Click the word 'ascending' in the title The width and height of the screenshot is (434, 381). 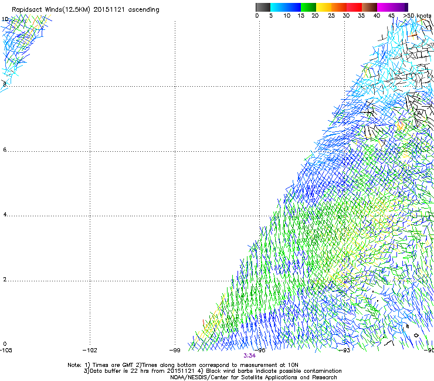pyautogui.click(x=144, y=10)
